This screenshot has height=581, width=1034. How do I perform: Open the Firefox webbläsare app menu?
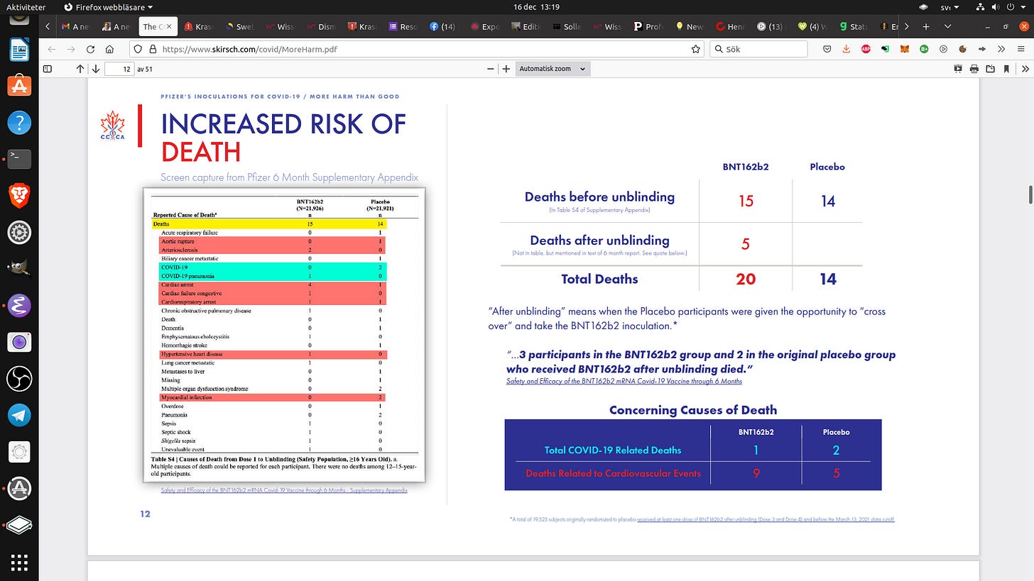click(x=108, y=6)
